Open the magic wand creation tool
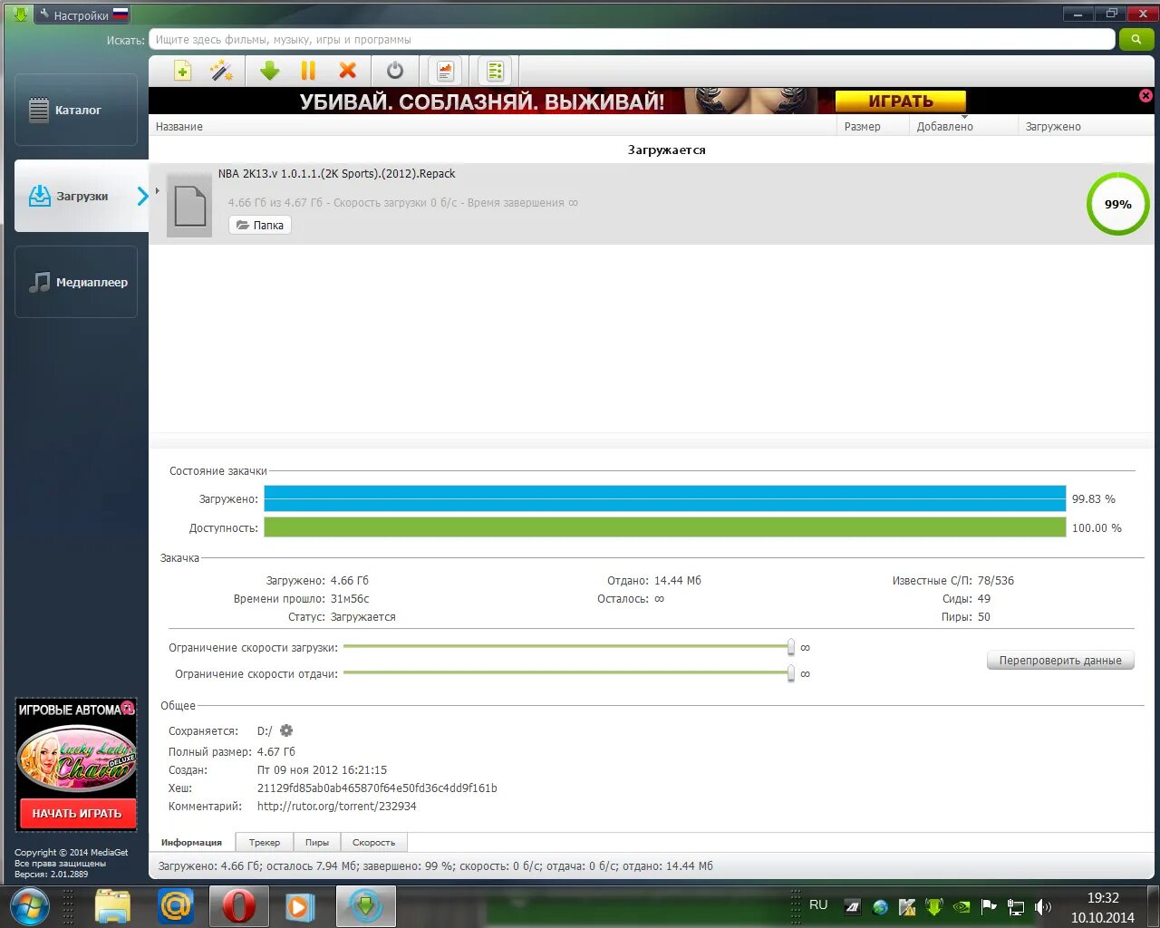 pyautogui.click(x=221, y=71)
